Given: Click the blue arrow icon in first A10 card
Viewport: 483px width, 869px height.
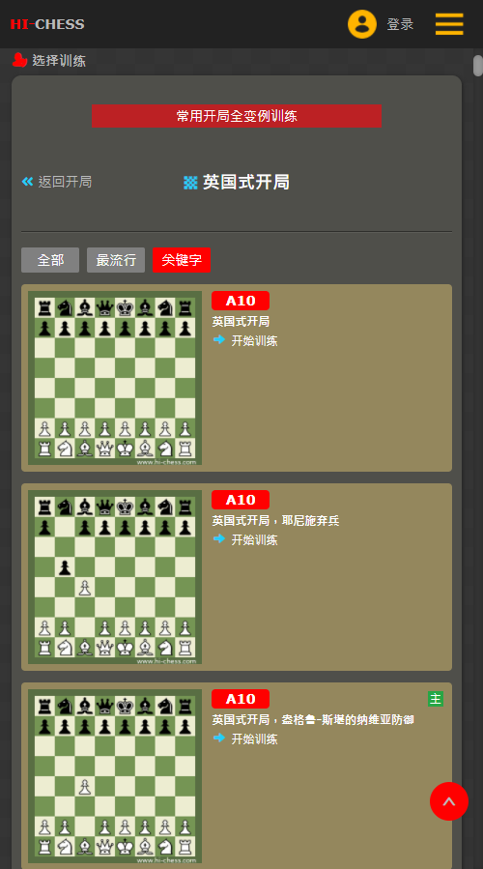Looking at the screenshot, I should 219,339.
